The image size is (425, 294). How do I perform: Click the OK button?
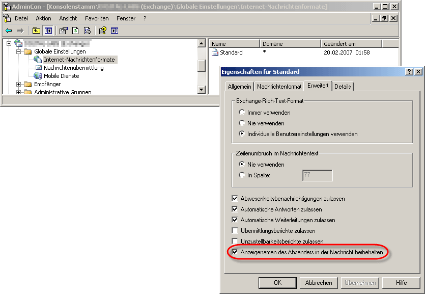[x=277, y=282]
